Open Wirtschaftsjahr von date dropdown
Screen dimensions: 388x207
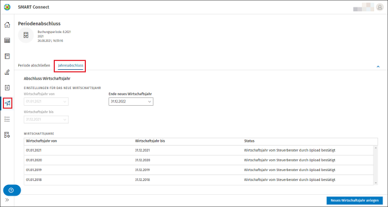pyautogui.click(x=46, y=101)
